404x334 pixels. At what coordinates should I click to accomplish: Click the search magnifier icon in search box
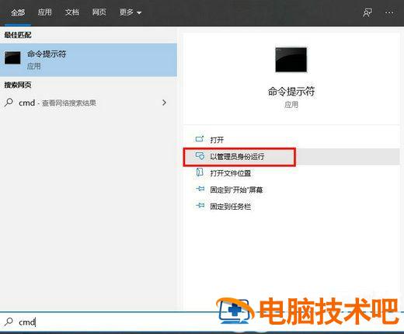[x=9, y=322]
